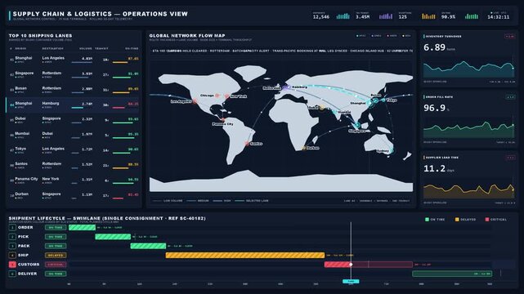Select the Tokyo to Los Angeles lane row
Image resolution: width=524 pixels, height=294 pixels.
(74, 150)
